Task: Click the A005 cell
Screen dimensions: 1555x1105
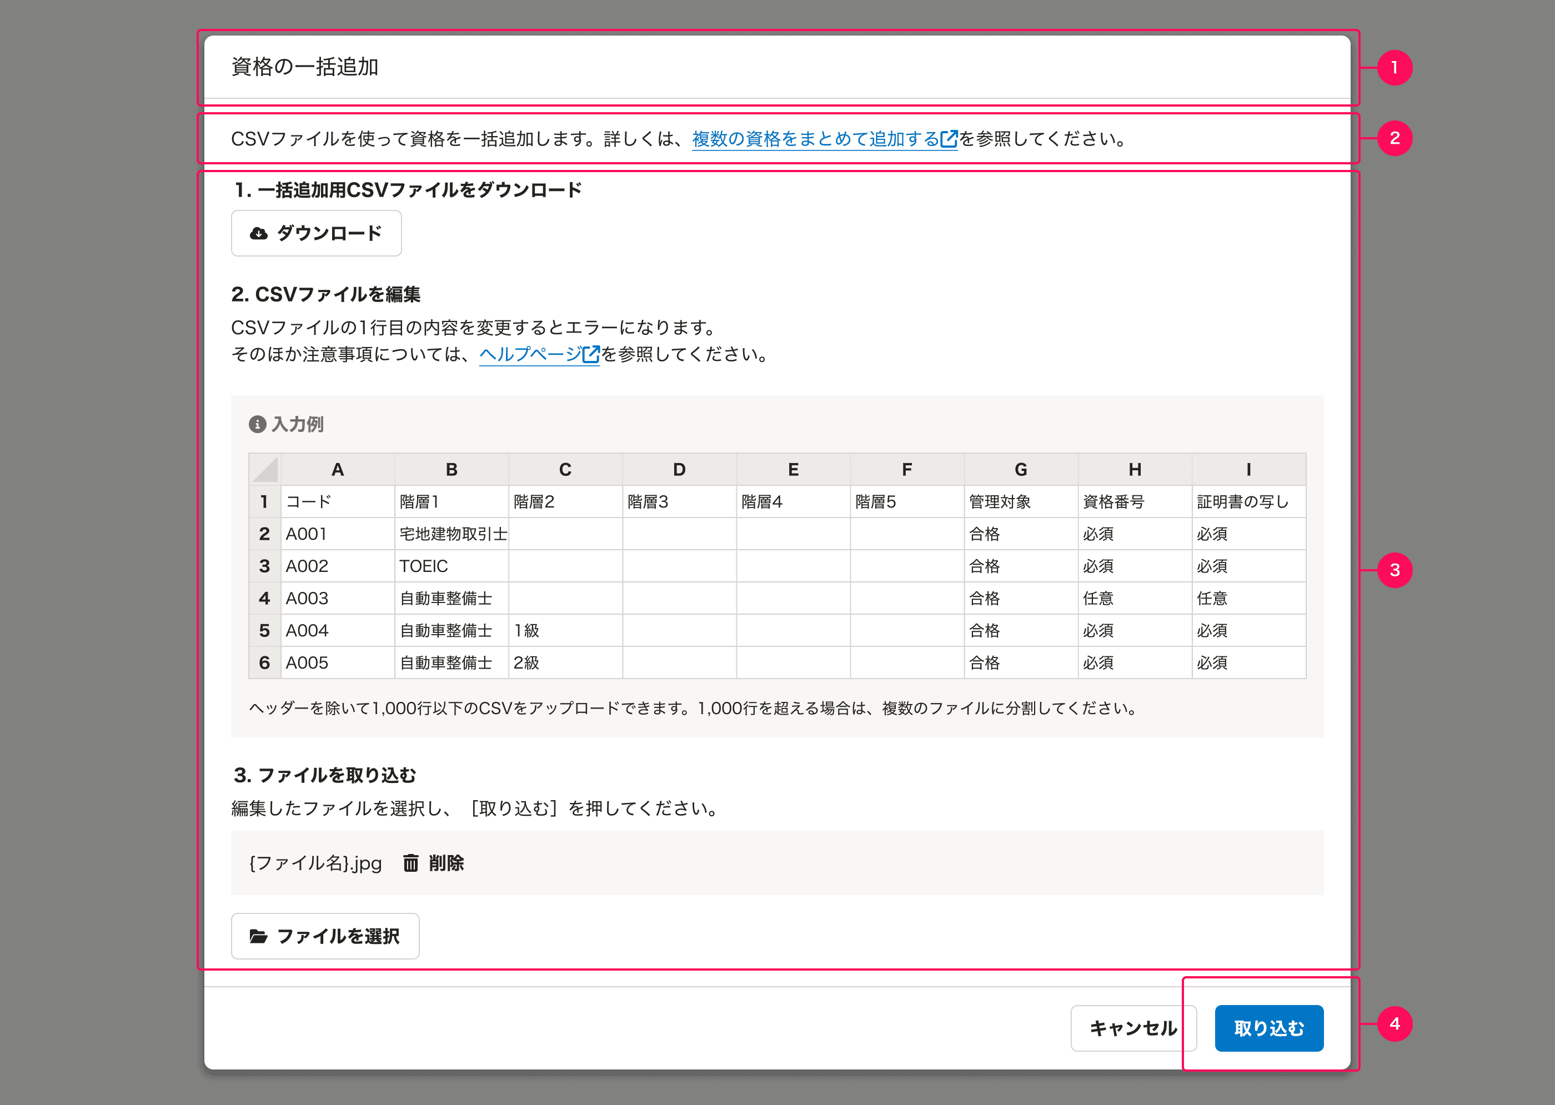Action: [338, 663]
